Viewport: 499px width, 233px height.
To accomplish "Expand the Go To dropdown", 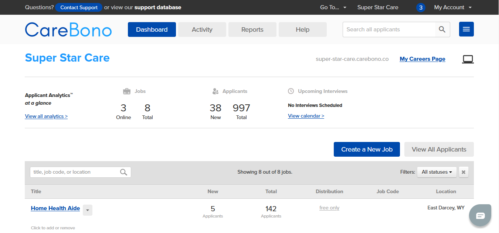I will point(333,7).
